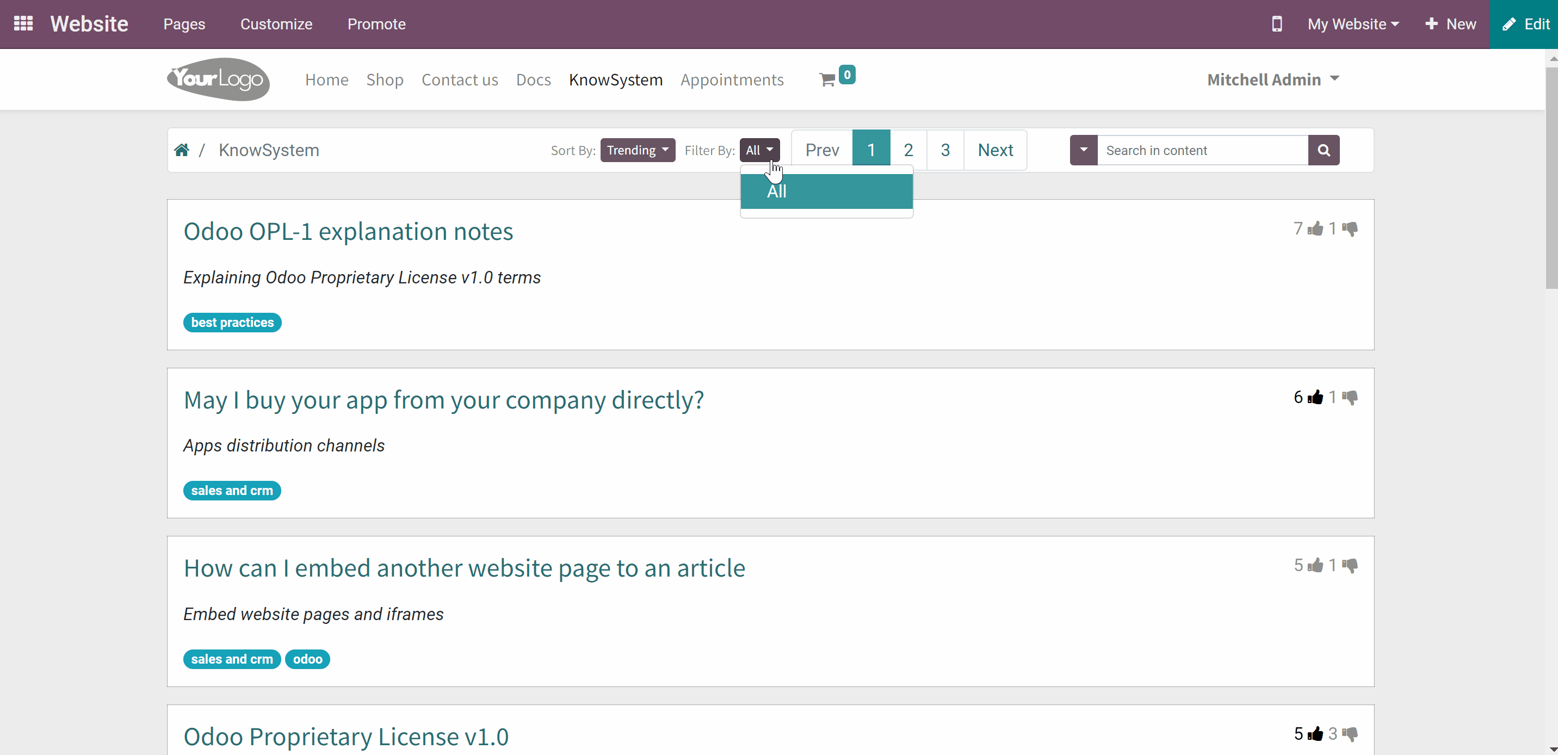Open May I buy your app article
Screen dimensions: 1558x755
click(444, 400)
